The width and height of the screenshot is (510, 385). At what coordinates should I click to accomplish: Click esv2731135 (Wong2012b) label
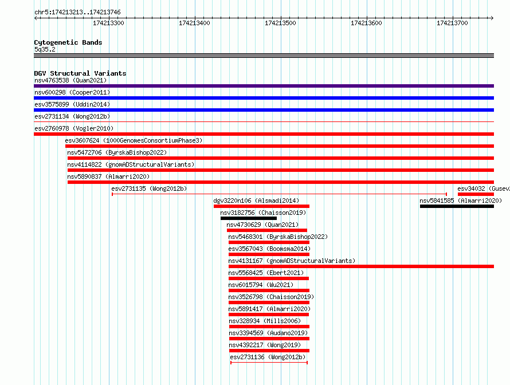click(x=149, y=188)
